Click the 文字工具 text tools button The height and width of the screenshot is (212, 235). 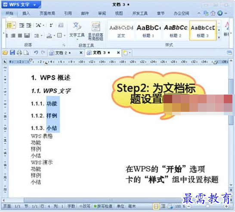(77, 31)
